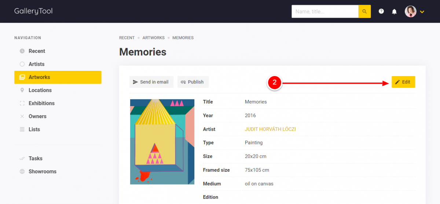
Task: Click the Recent clock icon in the sidebar
Action: pos(22,51)
